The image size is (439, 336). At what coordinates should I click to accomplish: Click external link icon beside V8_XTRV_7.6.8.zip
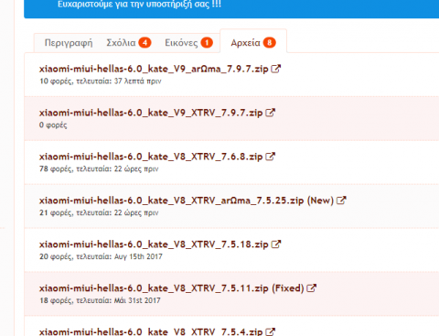click(x=270, y=157)
